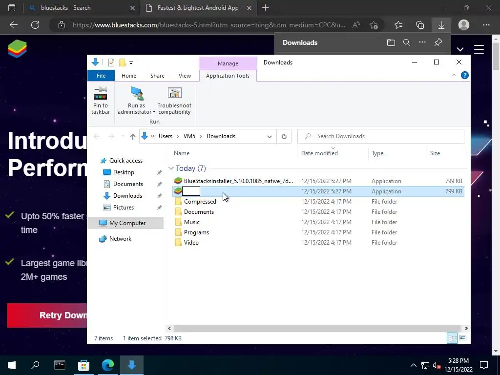
Task: Open Downloads folder icon in Edge panel
Action: [x=391, y=42]
